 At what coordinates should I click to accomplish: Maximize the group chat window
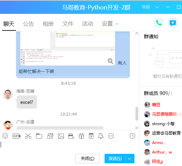[x=179, y=7]
